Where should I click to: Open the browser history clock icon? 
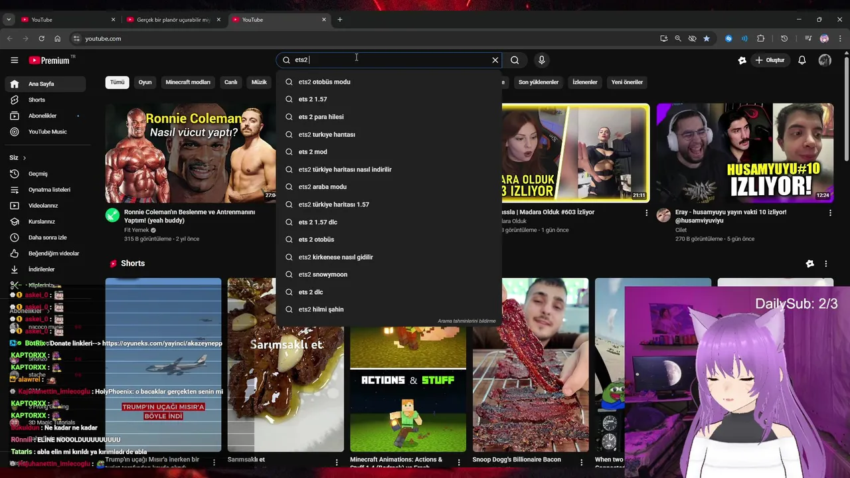point(784,39)
